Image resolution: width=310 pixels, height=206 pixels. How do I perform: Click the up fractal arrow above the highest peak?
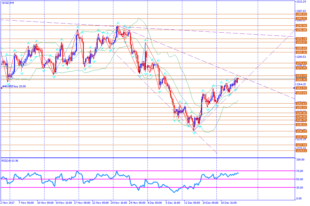[118, 23]
